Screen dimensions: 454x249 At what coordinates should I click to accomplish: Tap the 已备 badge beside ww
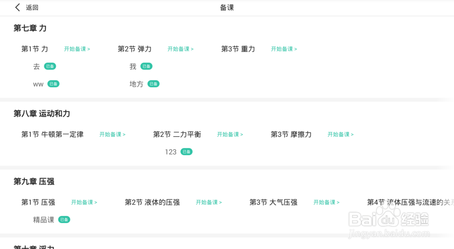tap(54, 84)
